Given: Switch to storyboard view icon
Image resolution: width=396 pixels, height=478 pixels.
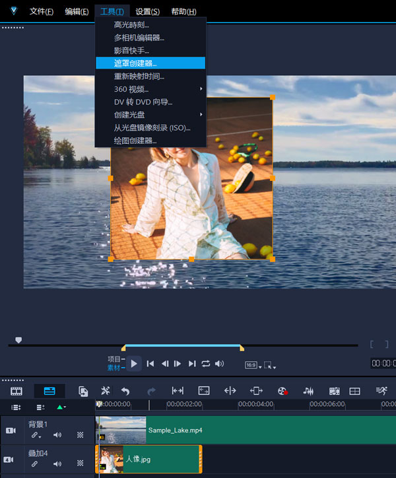Looking at the screenshot, I should click(x=16, y=391).
